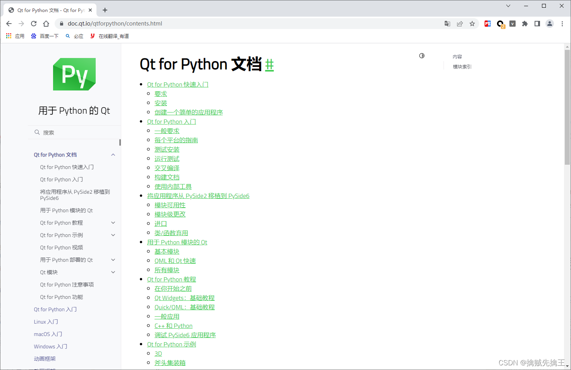571x370 pixels.
Task: Open the 应用 apps bookmark
Action: point(15,36)
